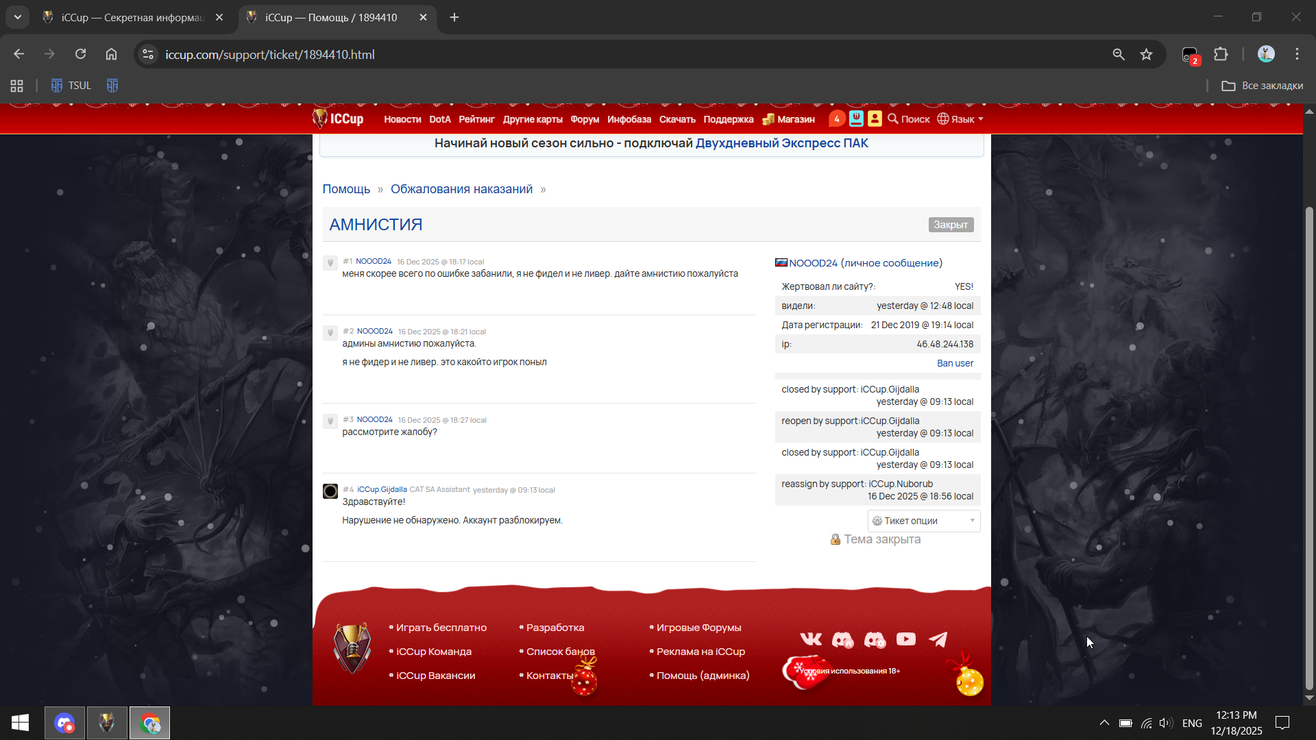This screenshot has width=1316, height=740.
Task: Open the Windows Start menu
Action: [x=20, y=723]
